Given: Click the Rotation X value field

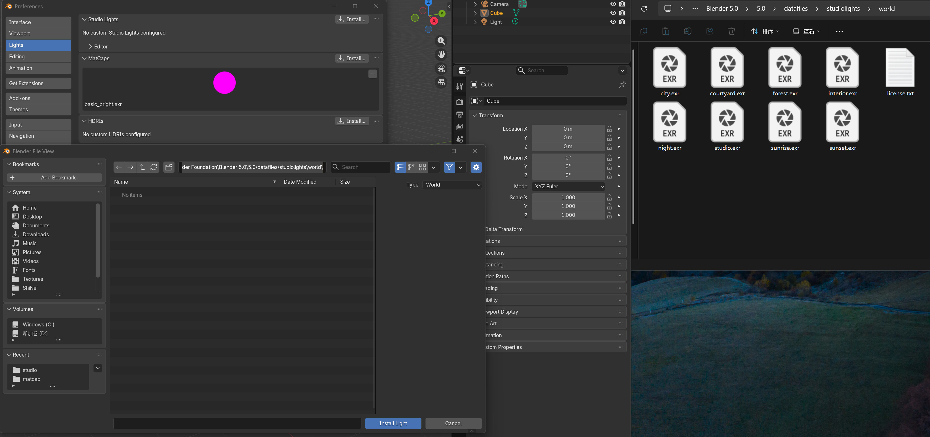Looking at the screenshot, I should (x=568, y=158).
